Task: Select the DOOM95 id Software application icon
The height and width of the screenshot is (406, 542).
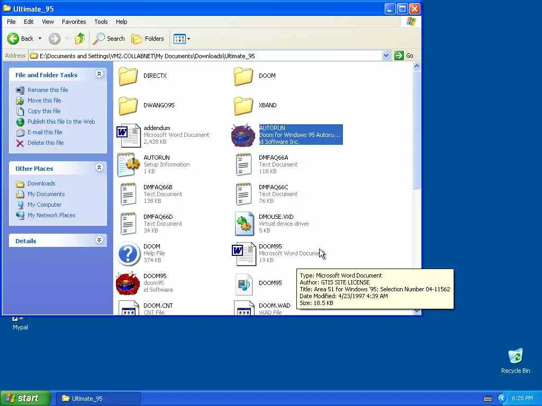Action: [128, 283]
